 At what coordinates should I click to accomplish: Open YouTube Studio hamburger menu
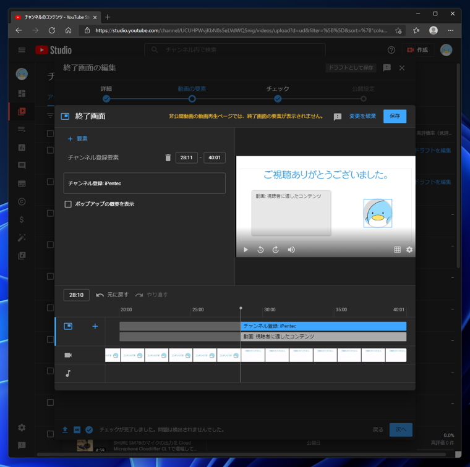[x=22, y=50]
